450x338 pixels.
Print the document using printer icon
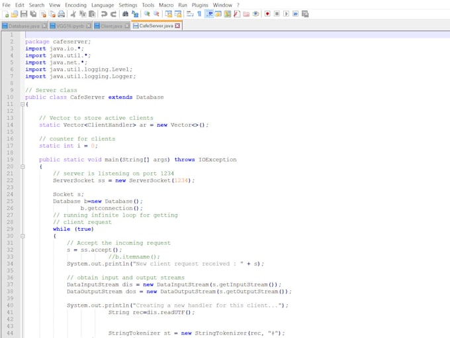62,14
